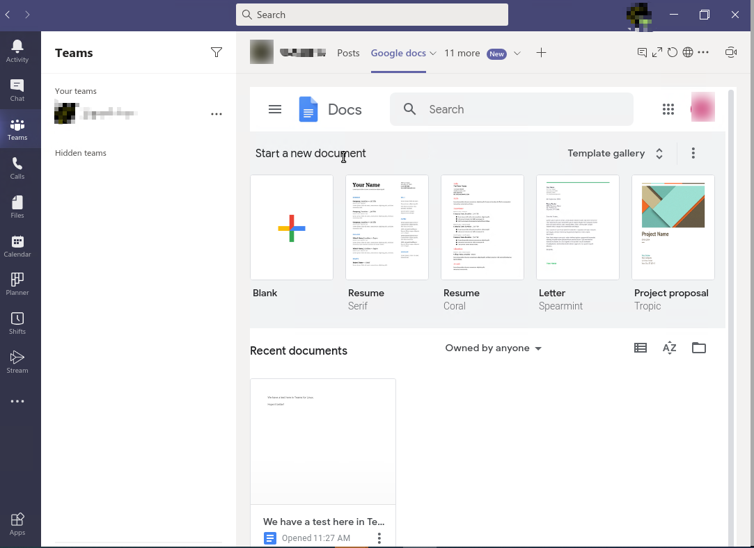The height and width of the screenshot is (548, 754).
Task: Start a meeting with the video icon
Action: [731, 52]
